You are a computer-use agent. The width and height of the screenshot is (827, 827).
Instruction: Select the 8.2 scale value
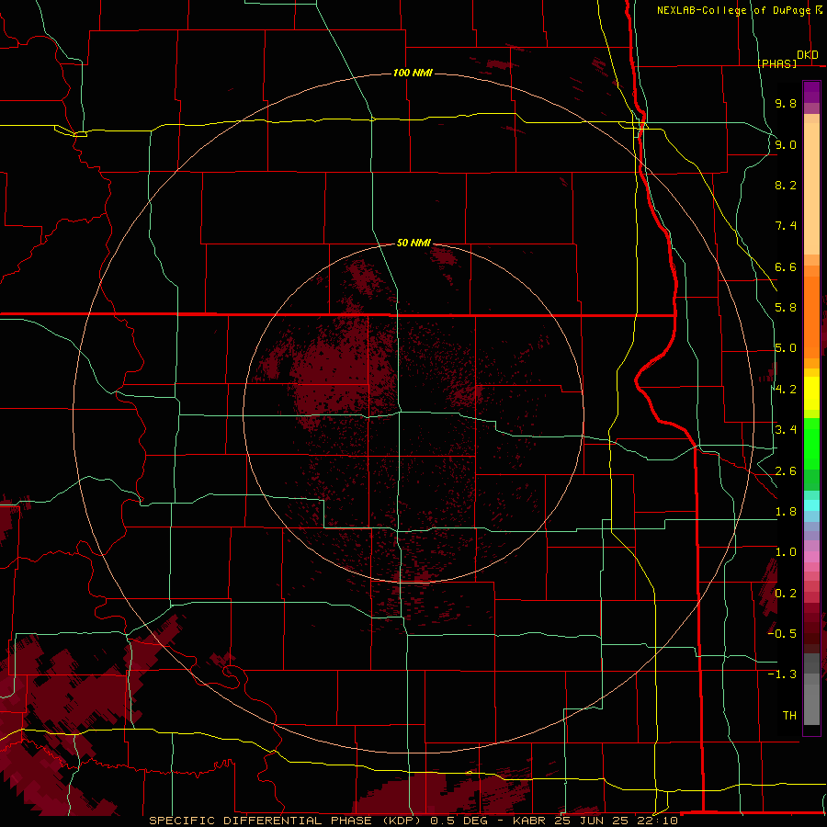click(x=786, y=185)
